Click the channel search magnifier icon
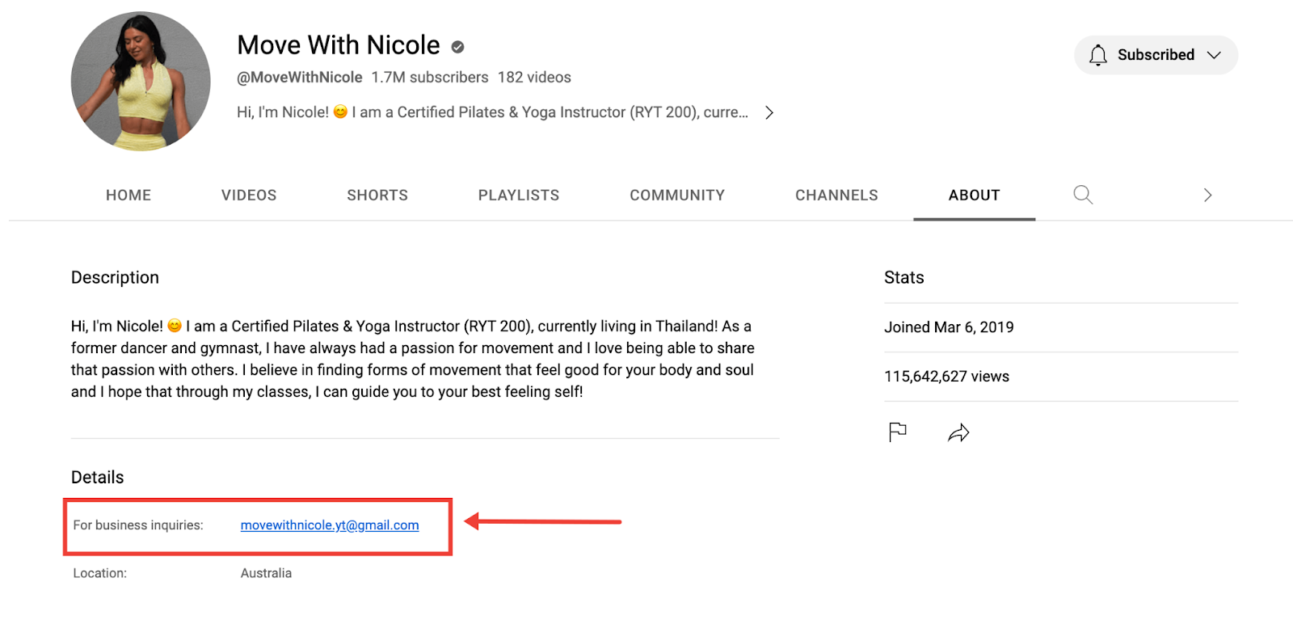Screen dimensions: 1293x628 1083,195
